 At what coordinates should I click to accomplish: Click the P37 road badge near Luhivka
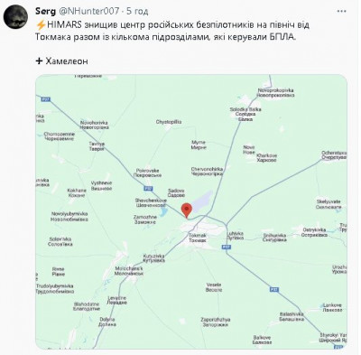[227, 247]
